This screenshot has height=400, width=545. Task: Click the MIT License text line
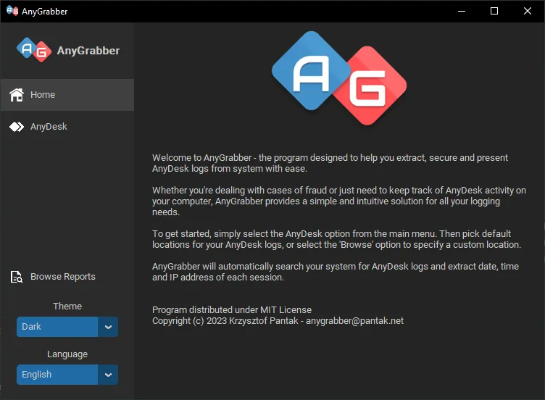[232, 309]
